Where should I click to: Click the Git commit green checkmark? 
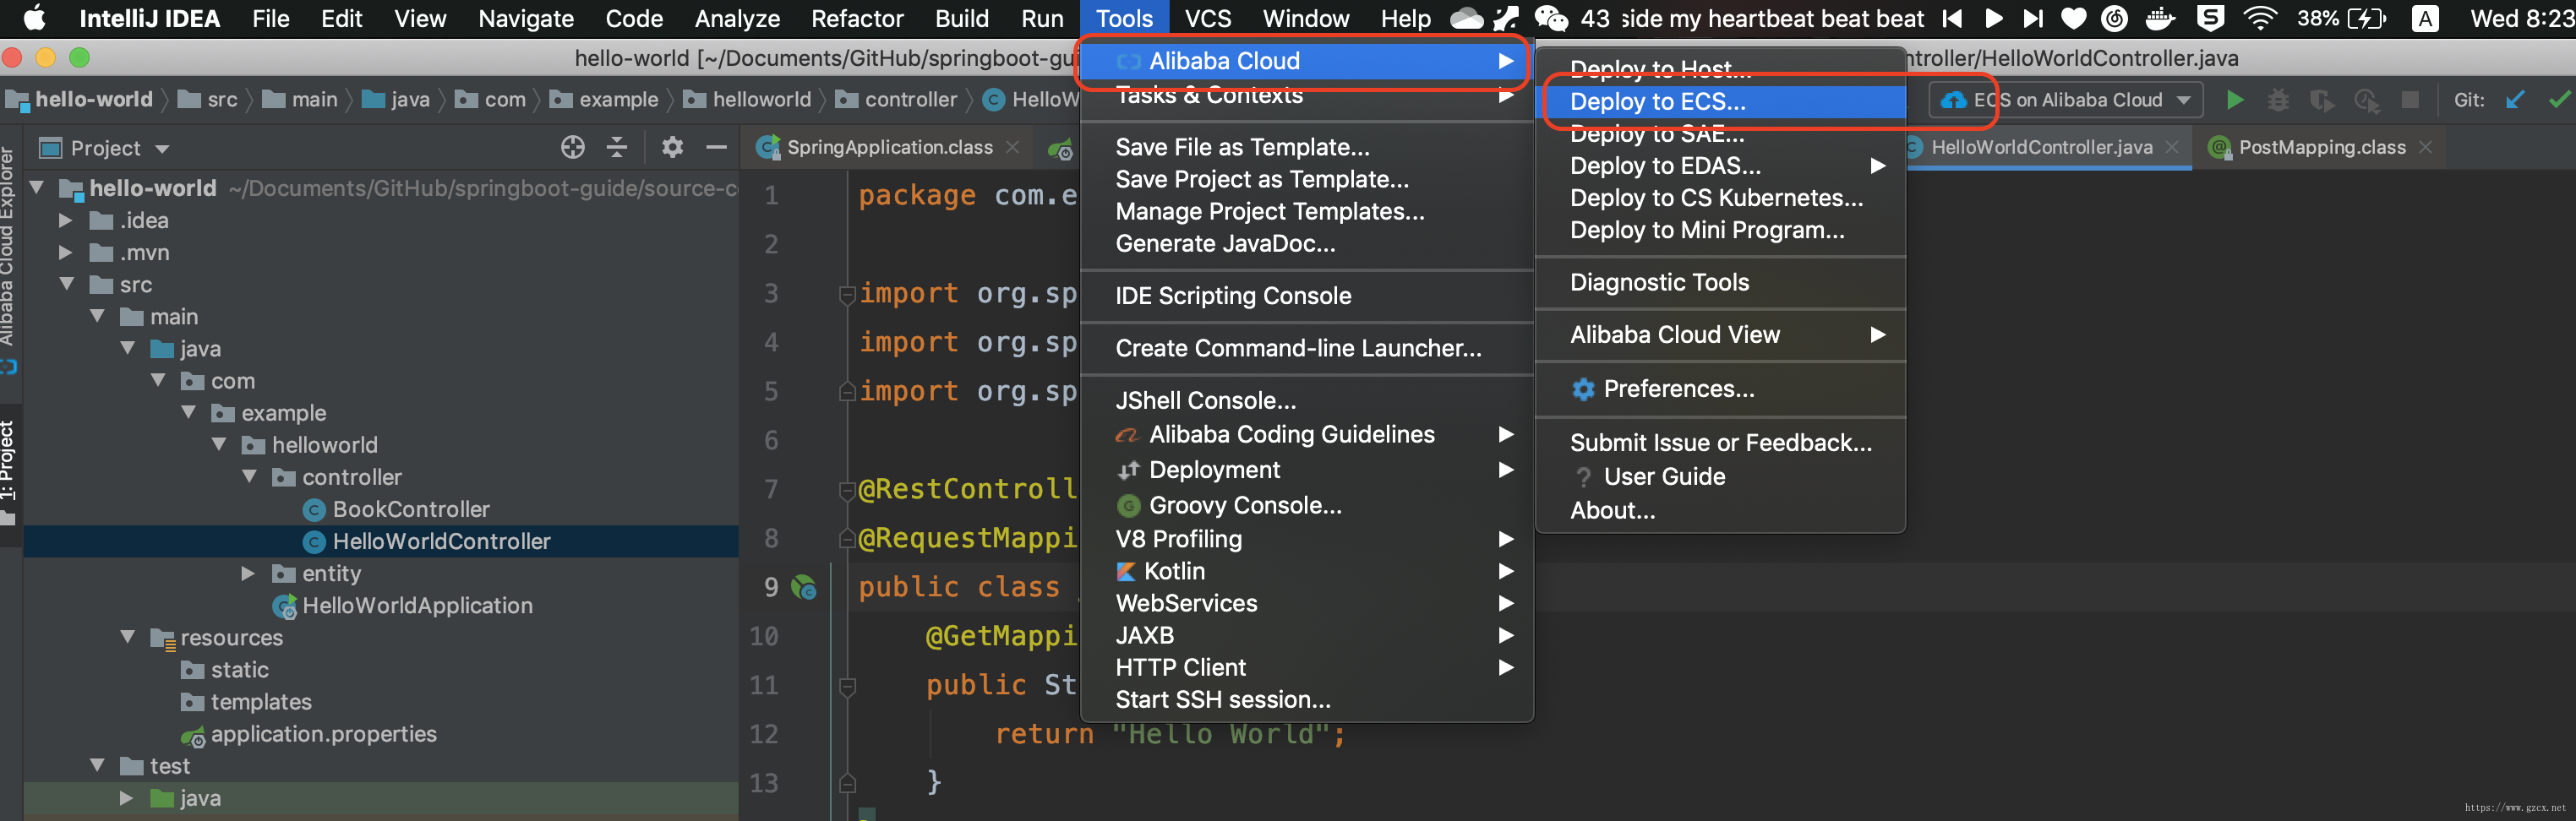pyautogui.click(x=2560, y=100)
